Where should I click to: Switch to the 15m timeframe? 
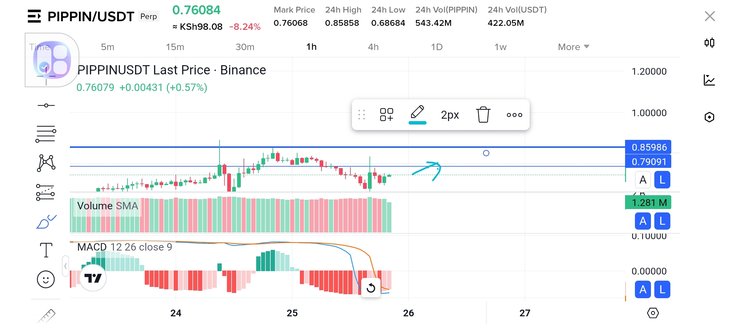coord(175,47)
